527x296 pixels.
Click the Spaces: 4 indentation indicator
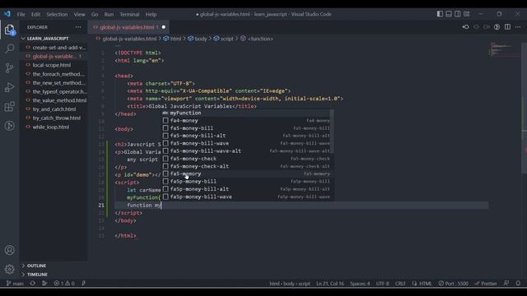pyautogui.click(x=360, y=283)
